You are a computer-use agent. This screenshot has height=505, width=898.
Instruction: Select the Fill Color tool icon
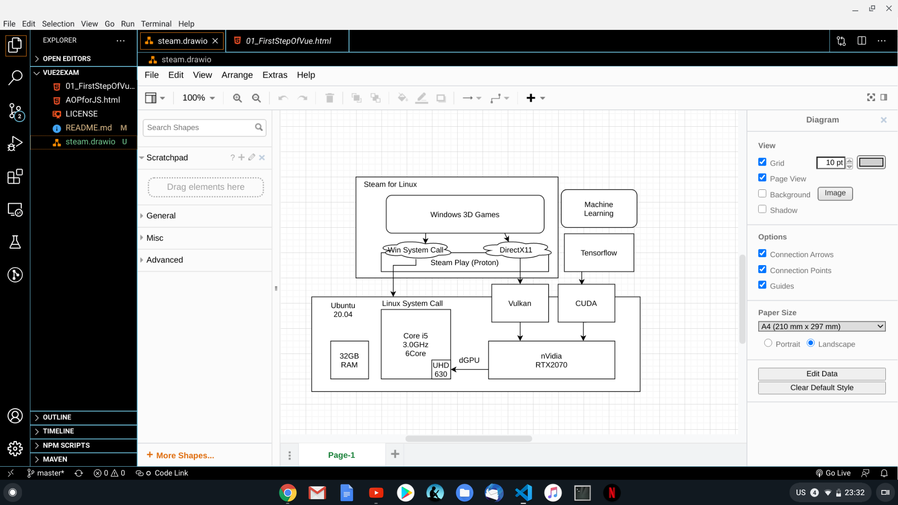tap(402, 98)
